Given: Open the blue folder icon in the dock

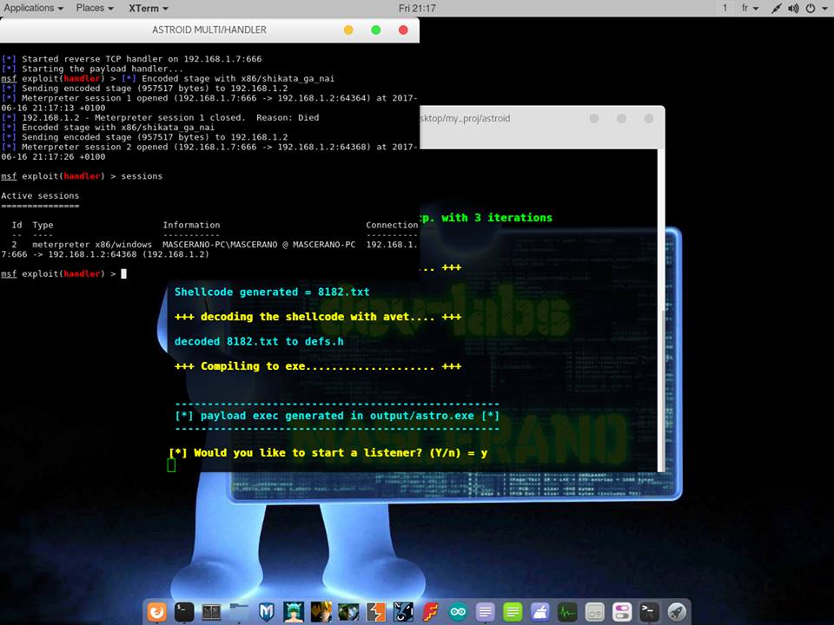Looking at the screenshot, I should point(239,612).
